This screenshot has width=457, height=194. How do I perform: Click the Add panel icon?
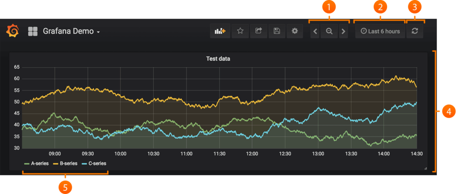coord(220,31)
